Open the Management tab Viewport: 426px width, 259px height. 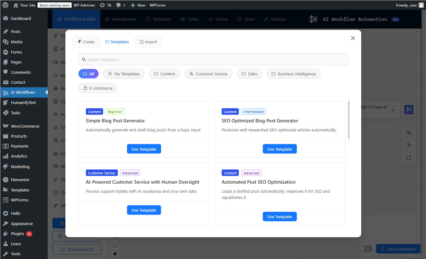click(x=121, y=19)
